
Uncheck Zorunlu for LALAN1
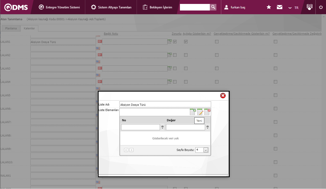pyautogui.click(x=175, y=41)
